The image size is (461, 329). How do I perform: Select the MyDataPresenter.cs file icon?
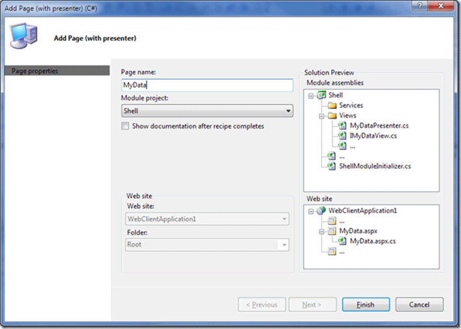pyautogui.click(x=342, y=125)
